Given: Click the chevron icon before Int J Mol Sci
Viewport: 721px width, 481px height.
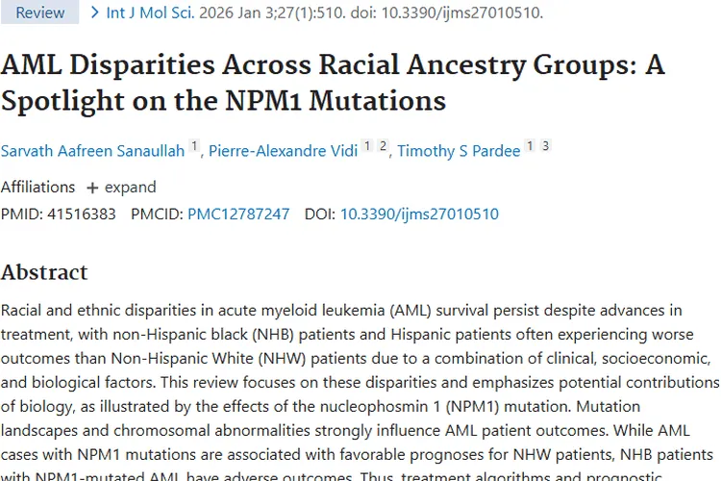Looking at the screenshot, I should point(94,13).
